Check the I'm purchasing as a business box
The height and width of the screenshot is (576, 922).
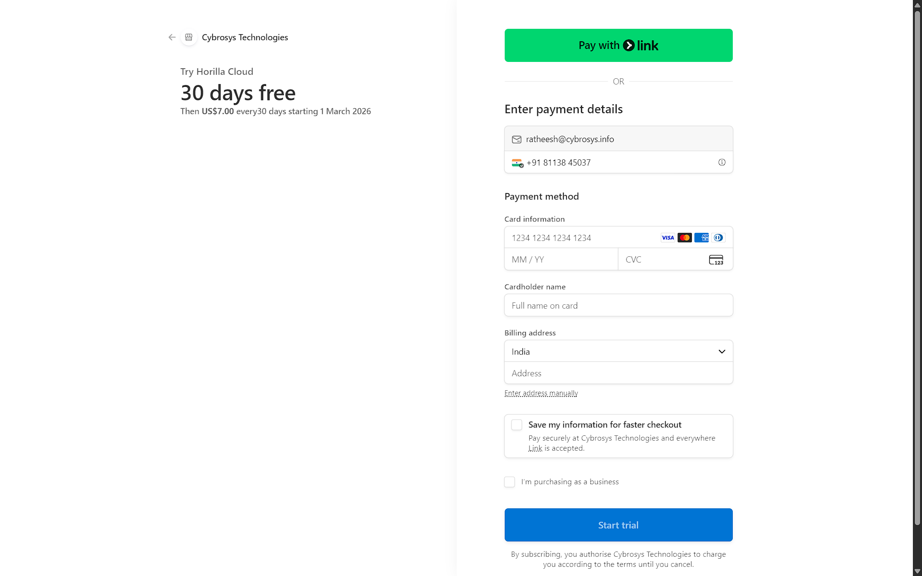tap(510, 482)
